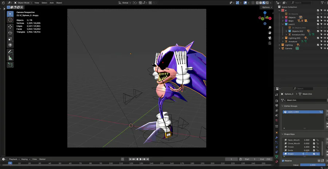The width and height of the screenshot is (328, 169).
Task: Select the Cursor tool
Action: [10, 20]
